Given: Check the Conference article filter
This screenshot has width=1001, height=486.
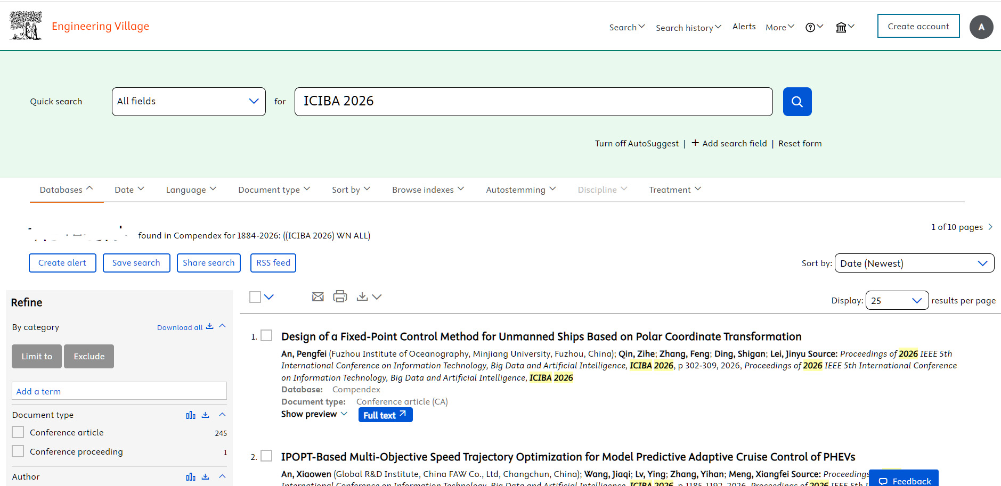Looking at the screenshot, I should [18, 432].
